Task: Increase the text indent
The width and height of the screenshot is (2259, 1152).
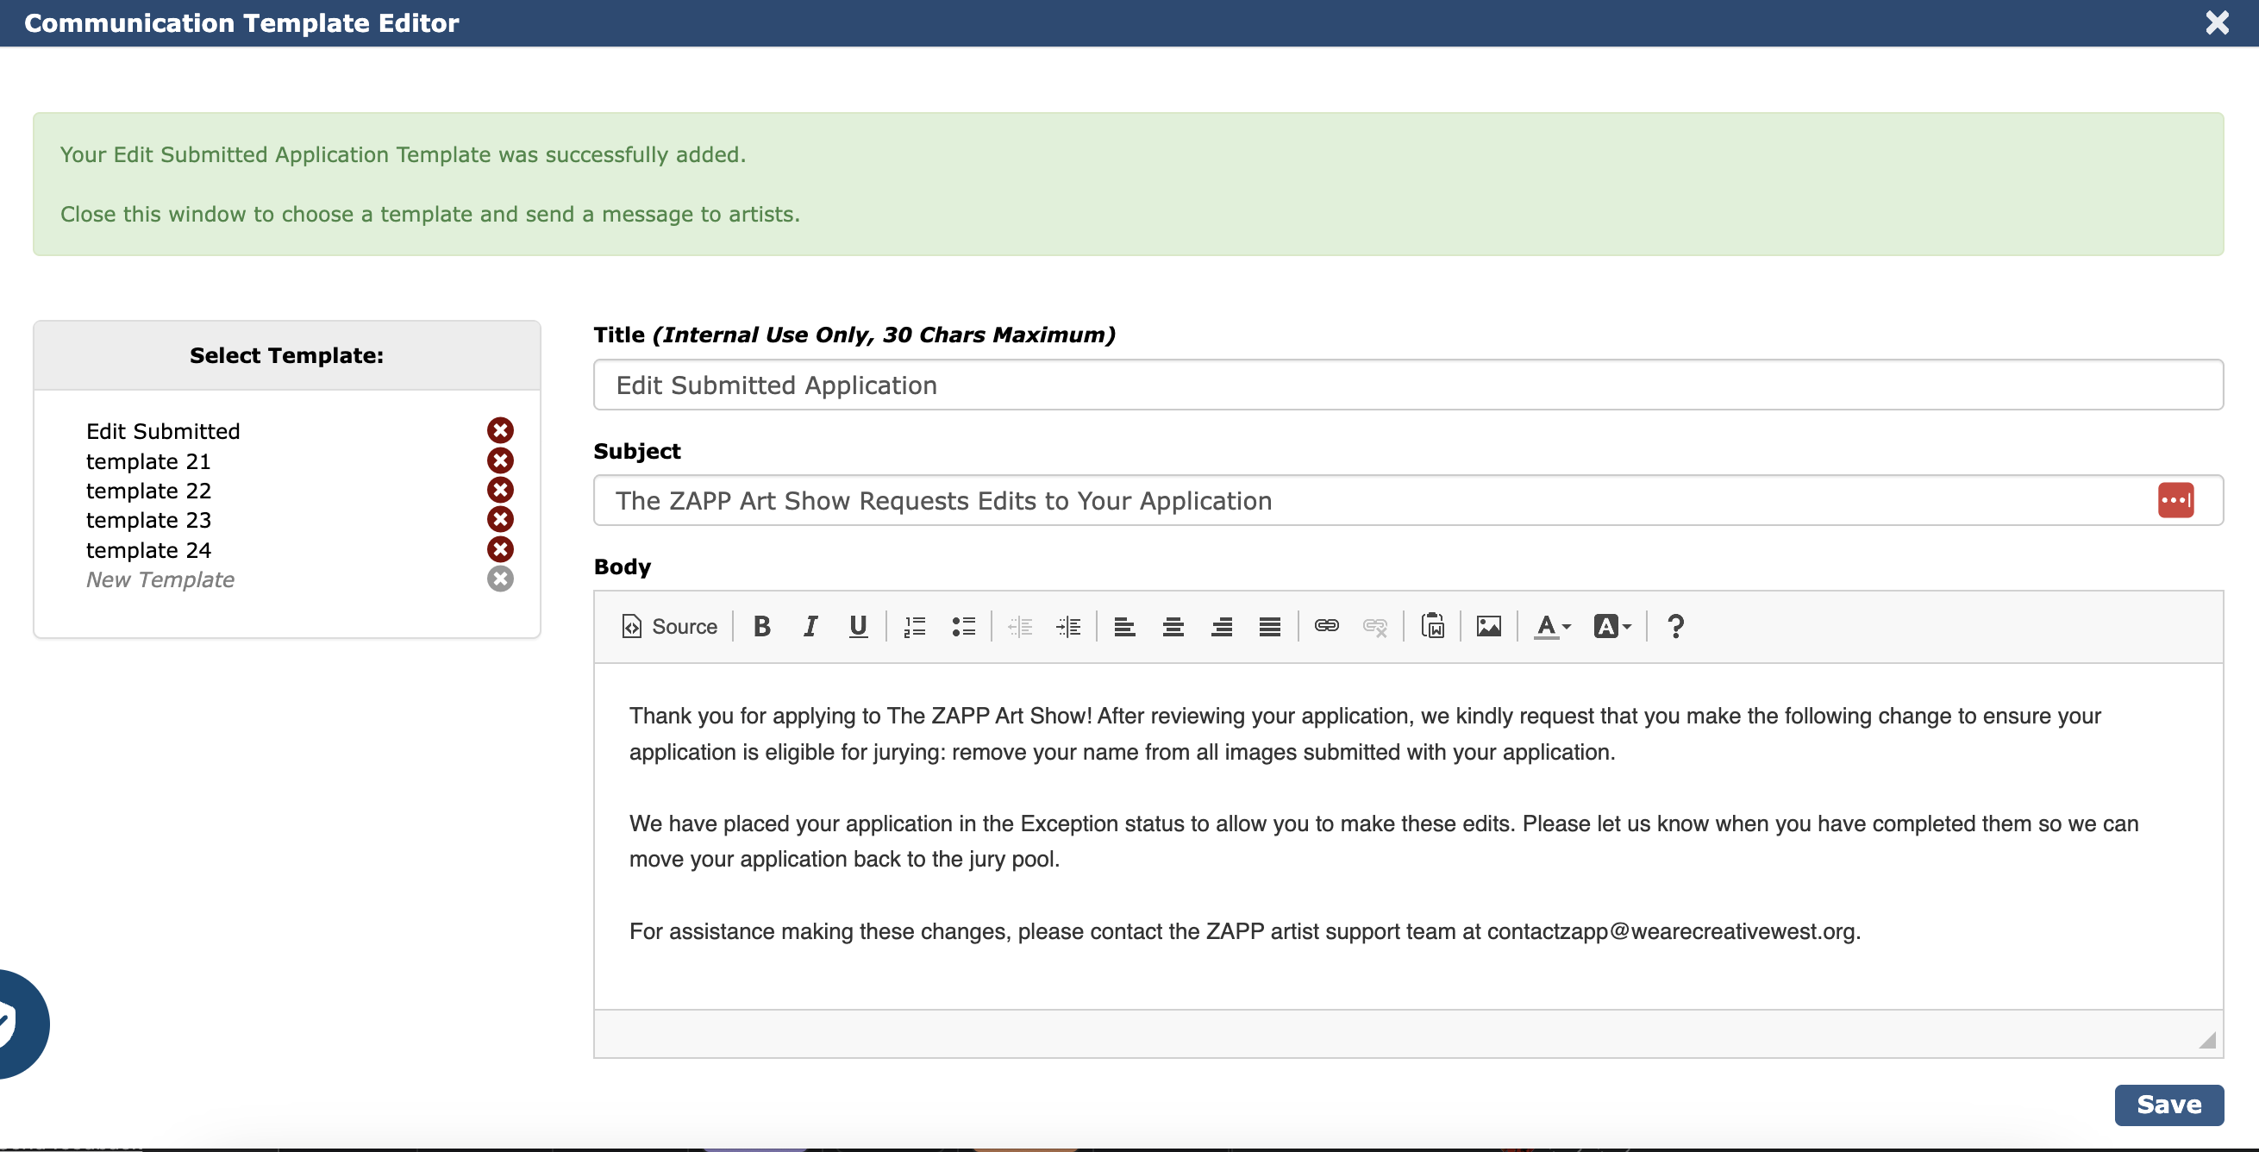Action: [x=1068, y=626]
